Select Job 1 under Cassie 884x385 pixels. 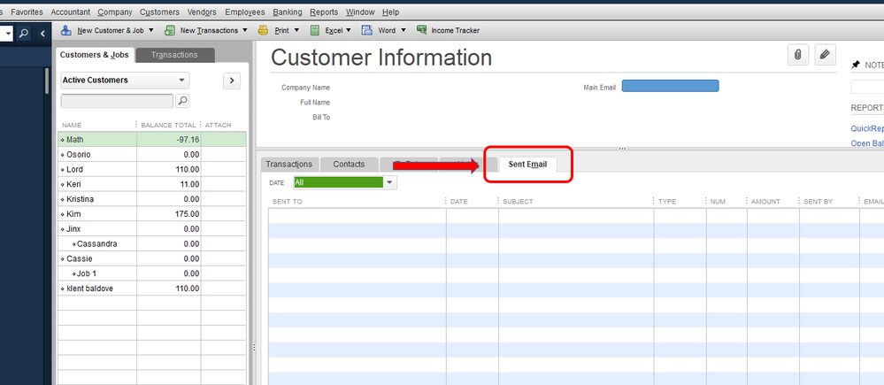[152, 274]
